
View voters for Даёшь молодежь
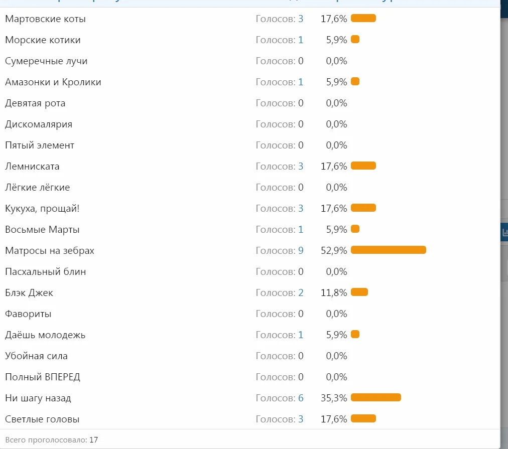coord(301,335)
